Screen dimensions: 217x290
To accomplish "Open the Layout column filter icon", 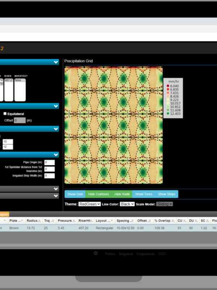I will [x=112, y=221].
